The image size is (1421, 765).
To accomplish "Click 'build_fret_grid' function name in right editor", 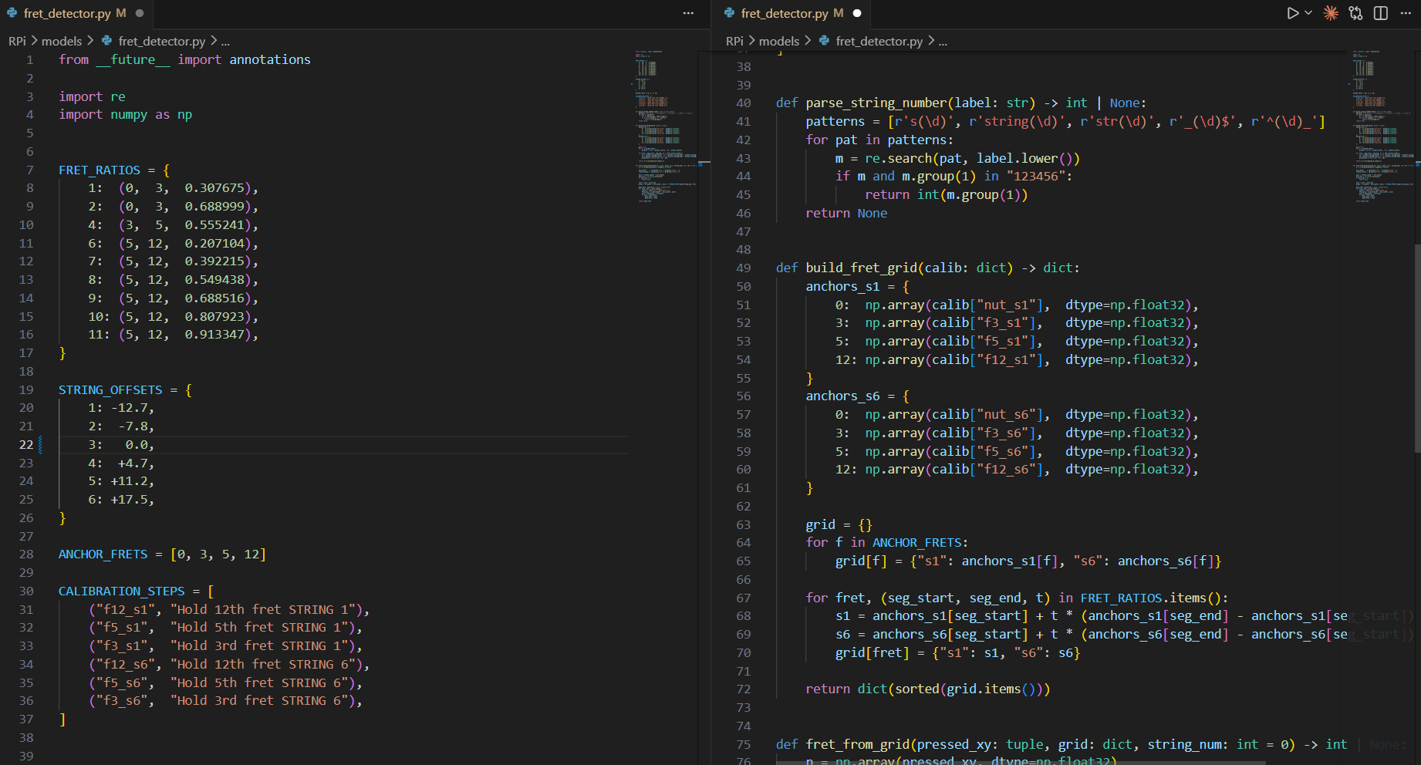I will (x=862, y=268).
